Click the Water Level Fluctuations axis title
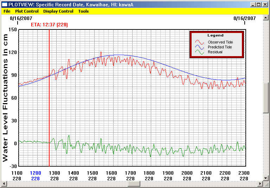 point(5,98)
